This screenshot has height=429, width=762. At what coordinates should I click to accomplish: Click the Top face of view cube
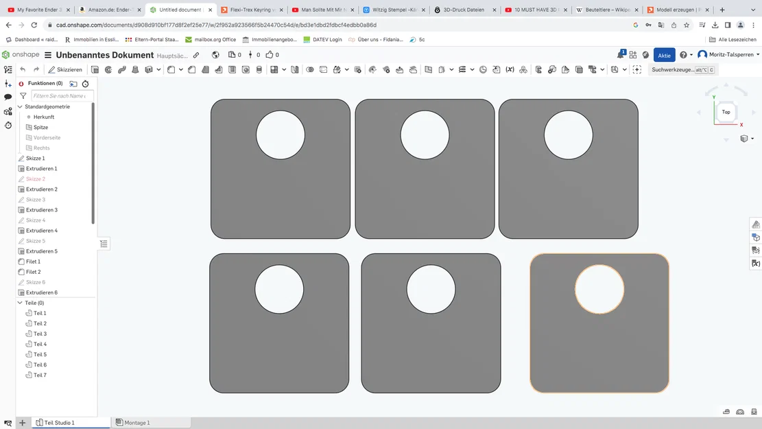[x=726, y=112]
